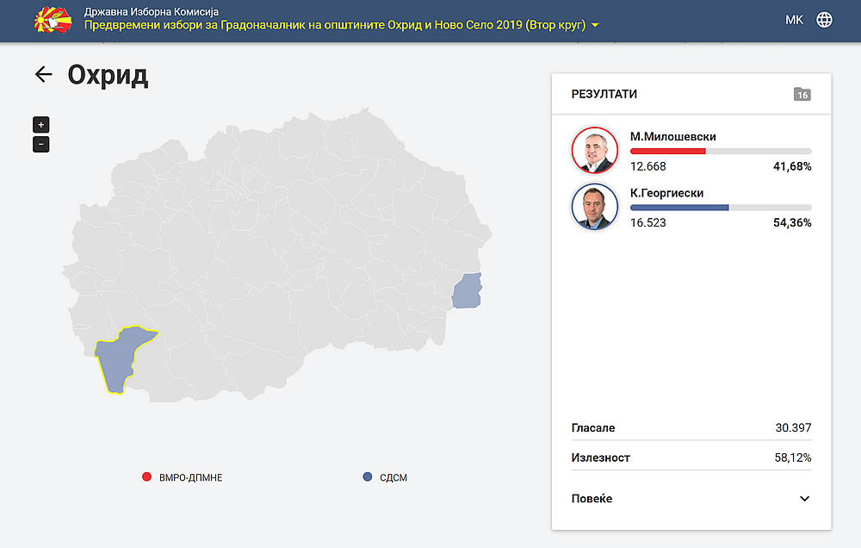Select the MK language label
The width and height of the screenshot is (861, 548).
[794, 20]
